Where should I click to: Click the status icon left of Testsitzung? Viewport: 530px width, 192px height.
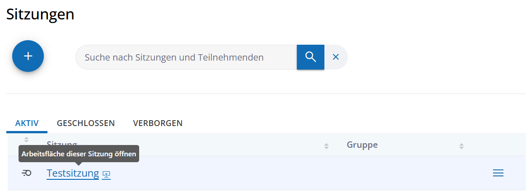tap(27, 173)
